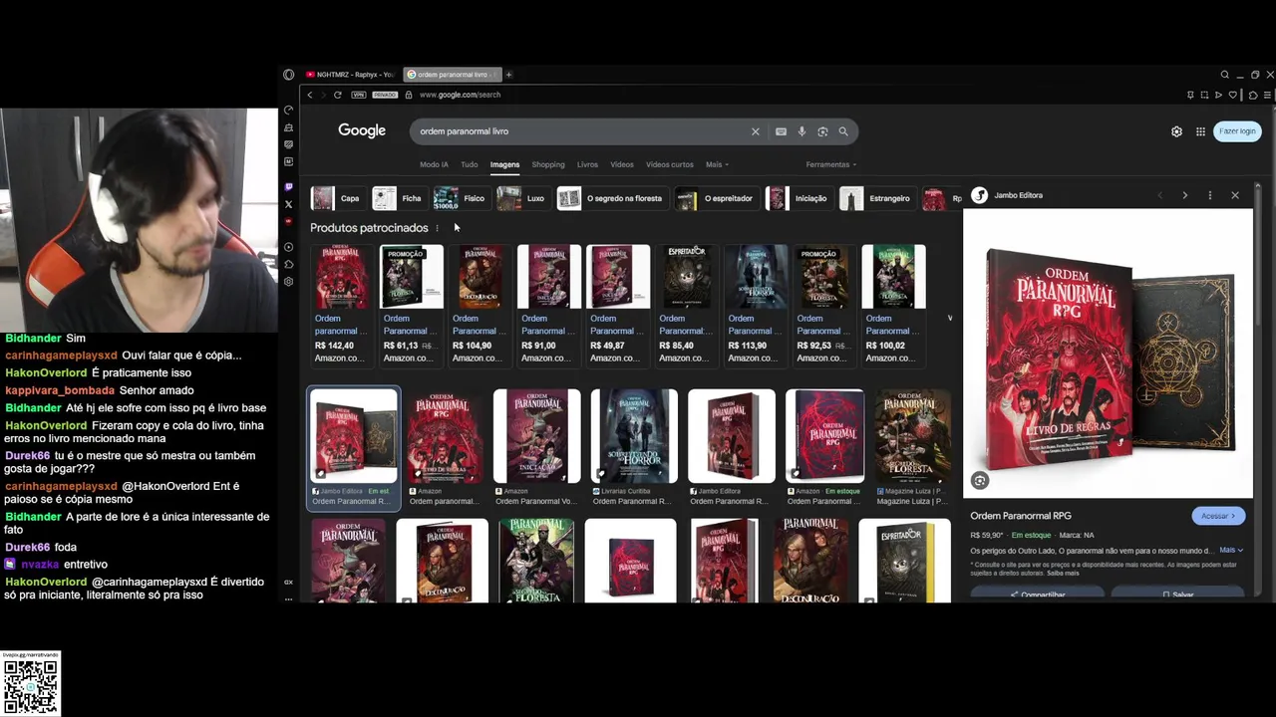Click the pin icon in Opera toolbar
This screenshot has width=1276, height=717.
pos(1190,95)
